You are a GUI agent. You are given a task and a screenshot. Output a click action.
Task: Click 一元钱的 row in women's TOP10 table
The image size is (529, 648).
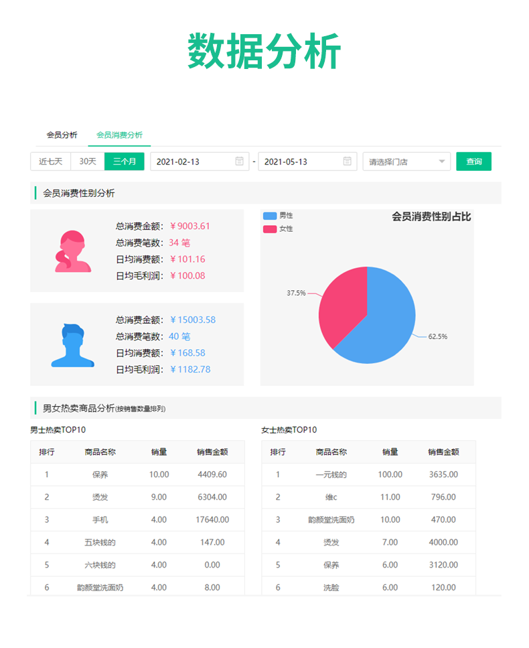[x=368, y=474]
